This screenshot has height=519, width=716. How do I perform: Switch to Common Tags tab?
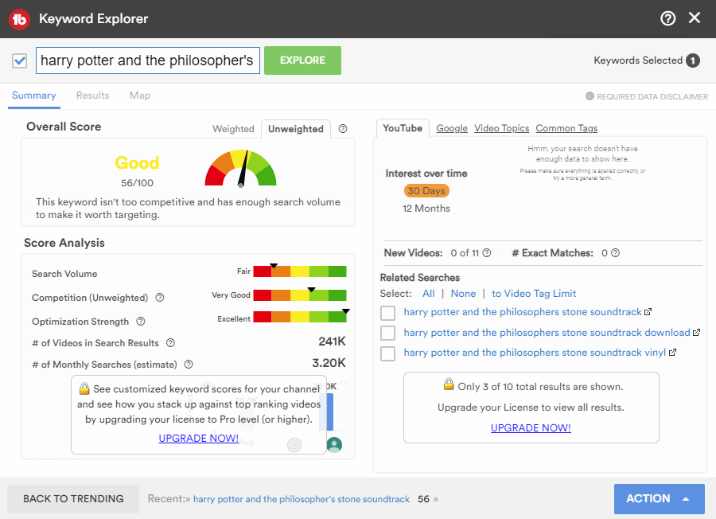[x=566, y=128]
